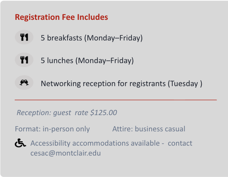The image size is (228, 177).
Task: Click the fork-and-knife icon beside breakfasts
Action: tap(24, 37)
